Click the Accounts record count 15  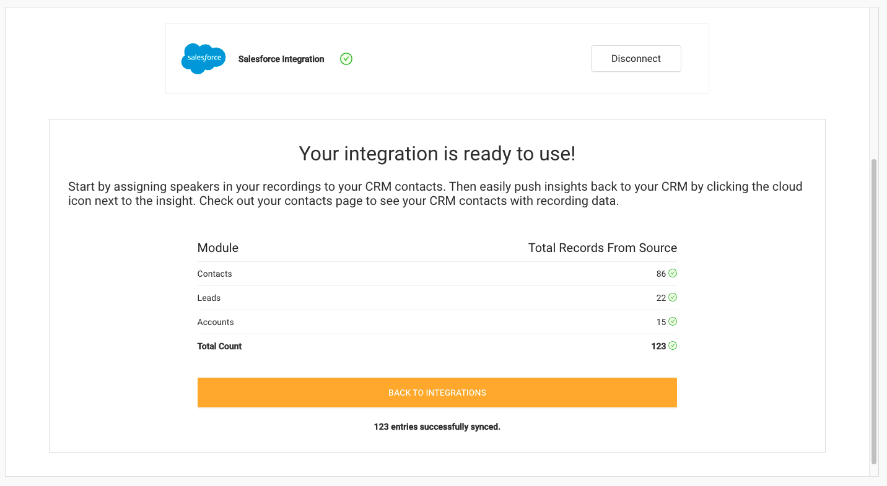[661, 322]
